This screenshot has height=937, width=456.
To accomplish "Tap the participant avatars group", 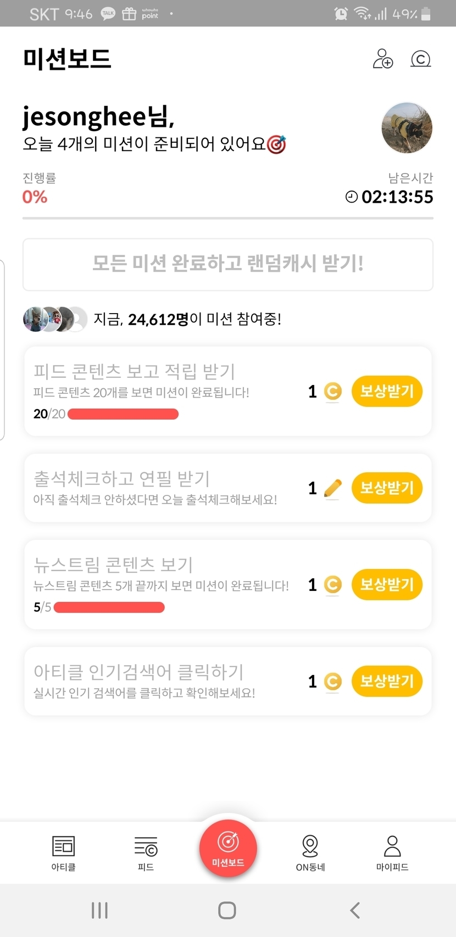I will pos(55,319).
